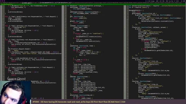Click 'saveItem: function(item)' in right pane
The image size is (186, 104).
click(x=142, y=81)
